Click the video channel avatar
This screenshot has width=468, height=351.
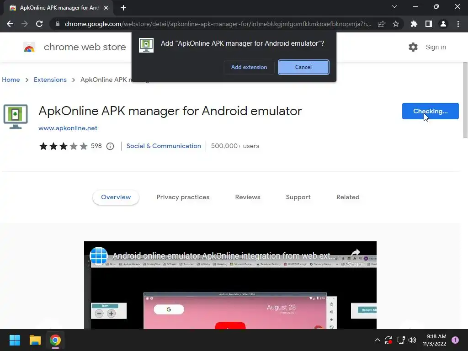click(x=99, y=256)
